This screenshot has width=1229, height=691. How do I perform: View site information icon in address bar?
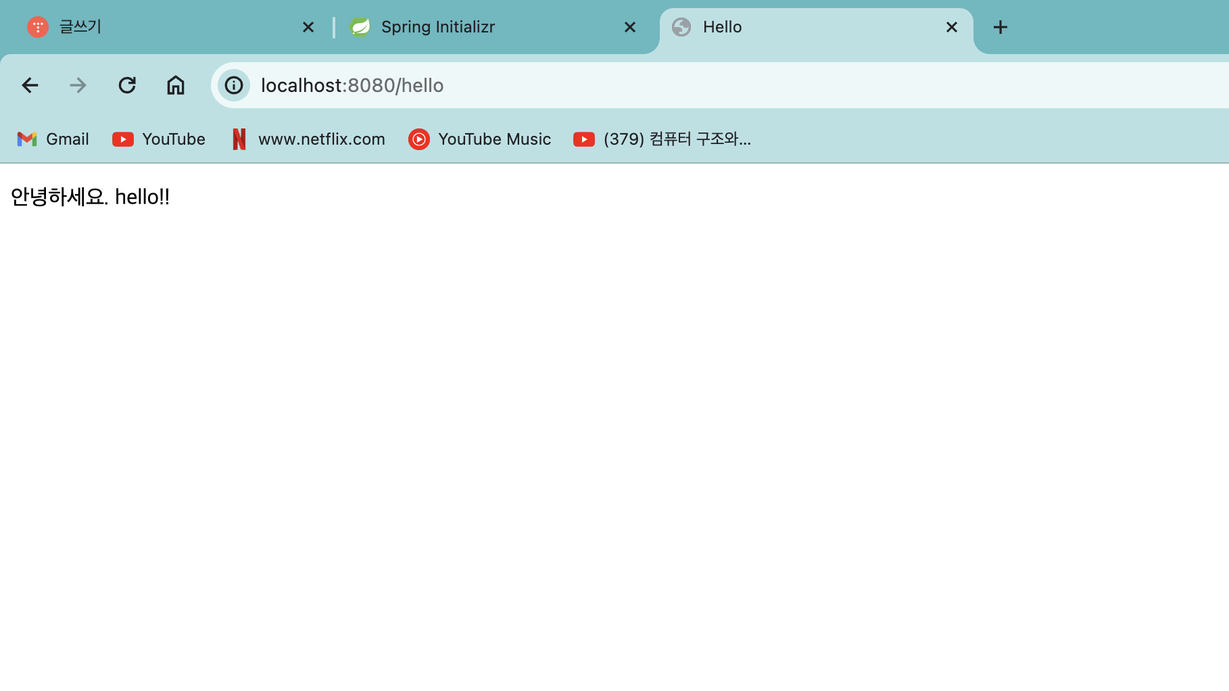[234, 85]
